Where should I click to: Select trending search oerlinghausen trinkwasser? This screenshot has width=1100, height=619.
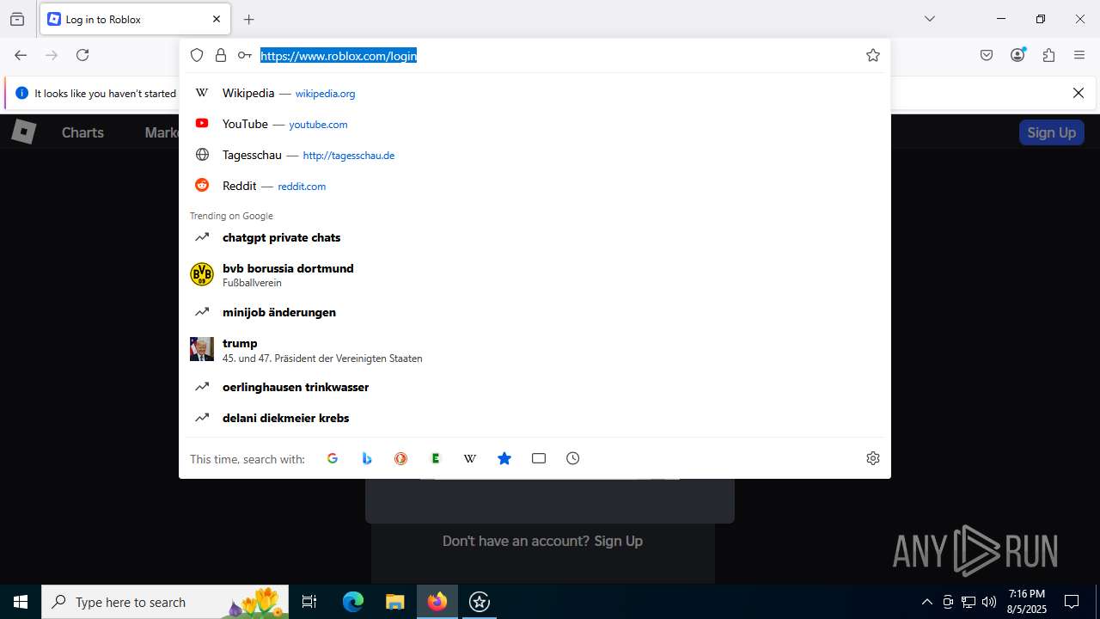click(x=535, y=387)
